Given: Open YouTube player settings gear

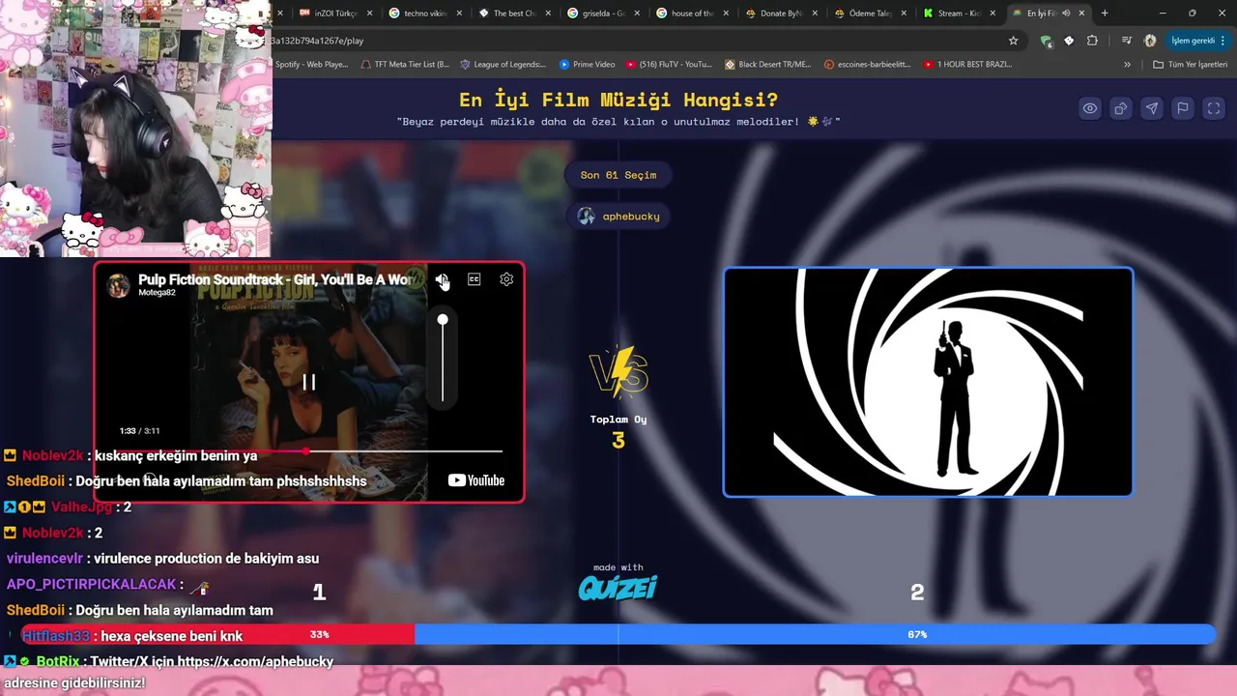Looking at the screenshot, I should tap(506, 279).
